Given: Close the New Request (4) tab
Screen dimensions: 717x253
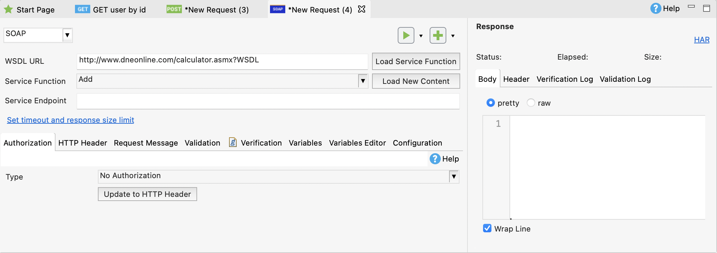Looking at the screenshot, I should pyautogui.click(x=362, y=9).
